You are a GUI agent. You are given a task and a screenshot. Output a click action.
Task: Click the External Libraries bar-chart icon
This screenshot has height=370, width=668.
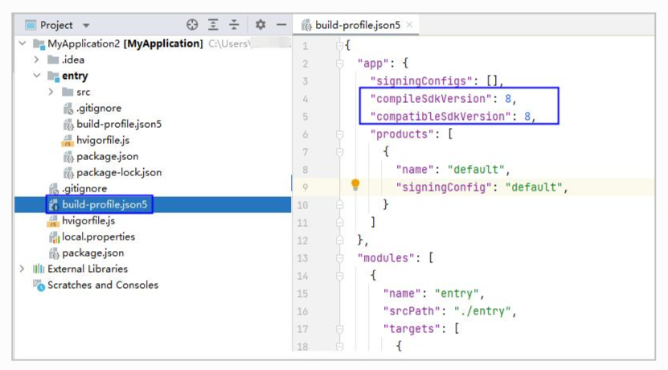[x=39, y=269]
